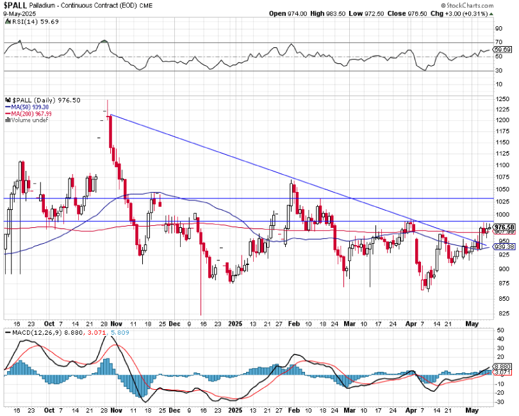This screenshot has height=416, width=519.
Task: Click the MA(50) blue legend entry
Action: point(33,107)
